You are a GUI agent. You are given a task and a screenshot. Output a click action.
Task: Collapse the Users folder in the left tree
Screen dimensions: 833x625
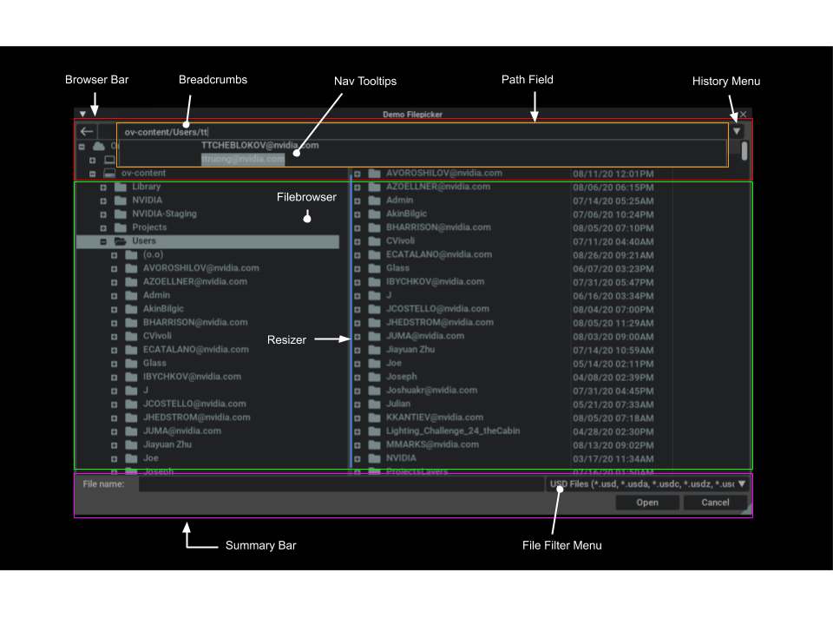click(103, 241)
